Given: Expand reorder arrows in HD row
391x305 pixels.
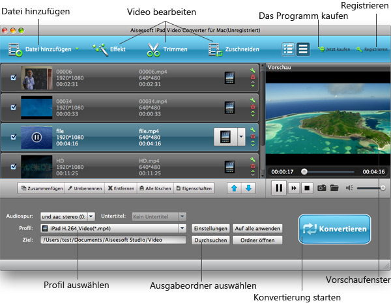Looking at the screenshot, I should 253,173.
